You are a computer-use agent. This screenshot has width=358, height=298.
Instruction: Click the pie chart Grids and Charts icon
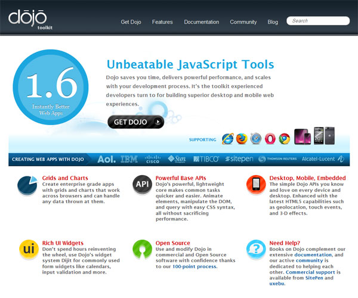click(27, 185)
